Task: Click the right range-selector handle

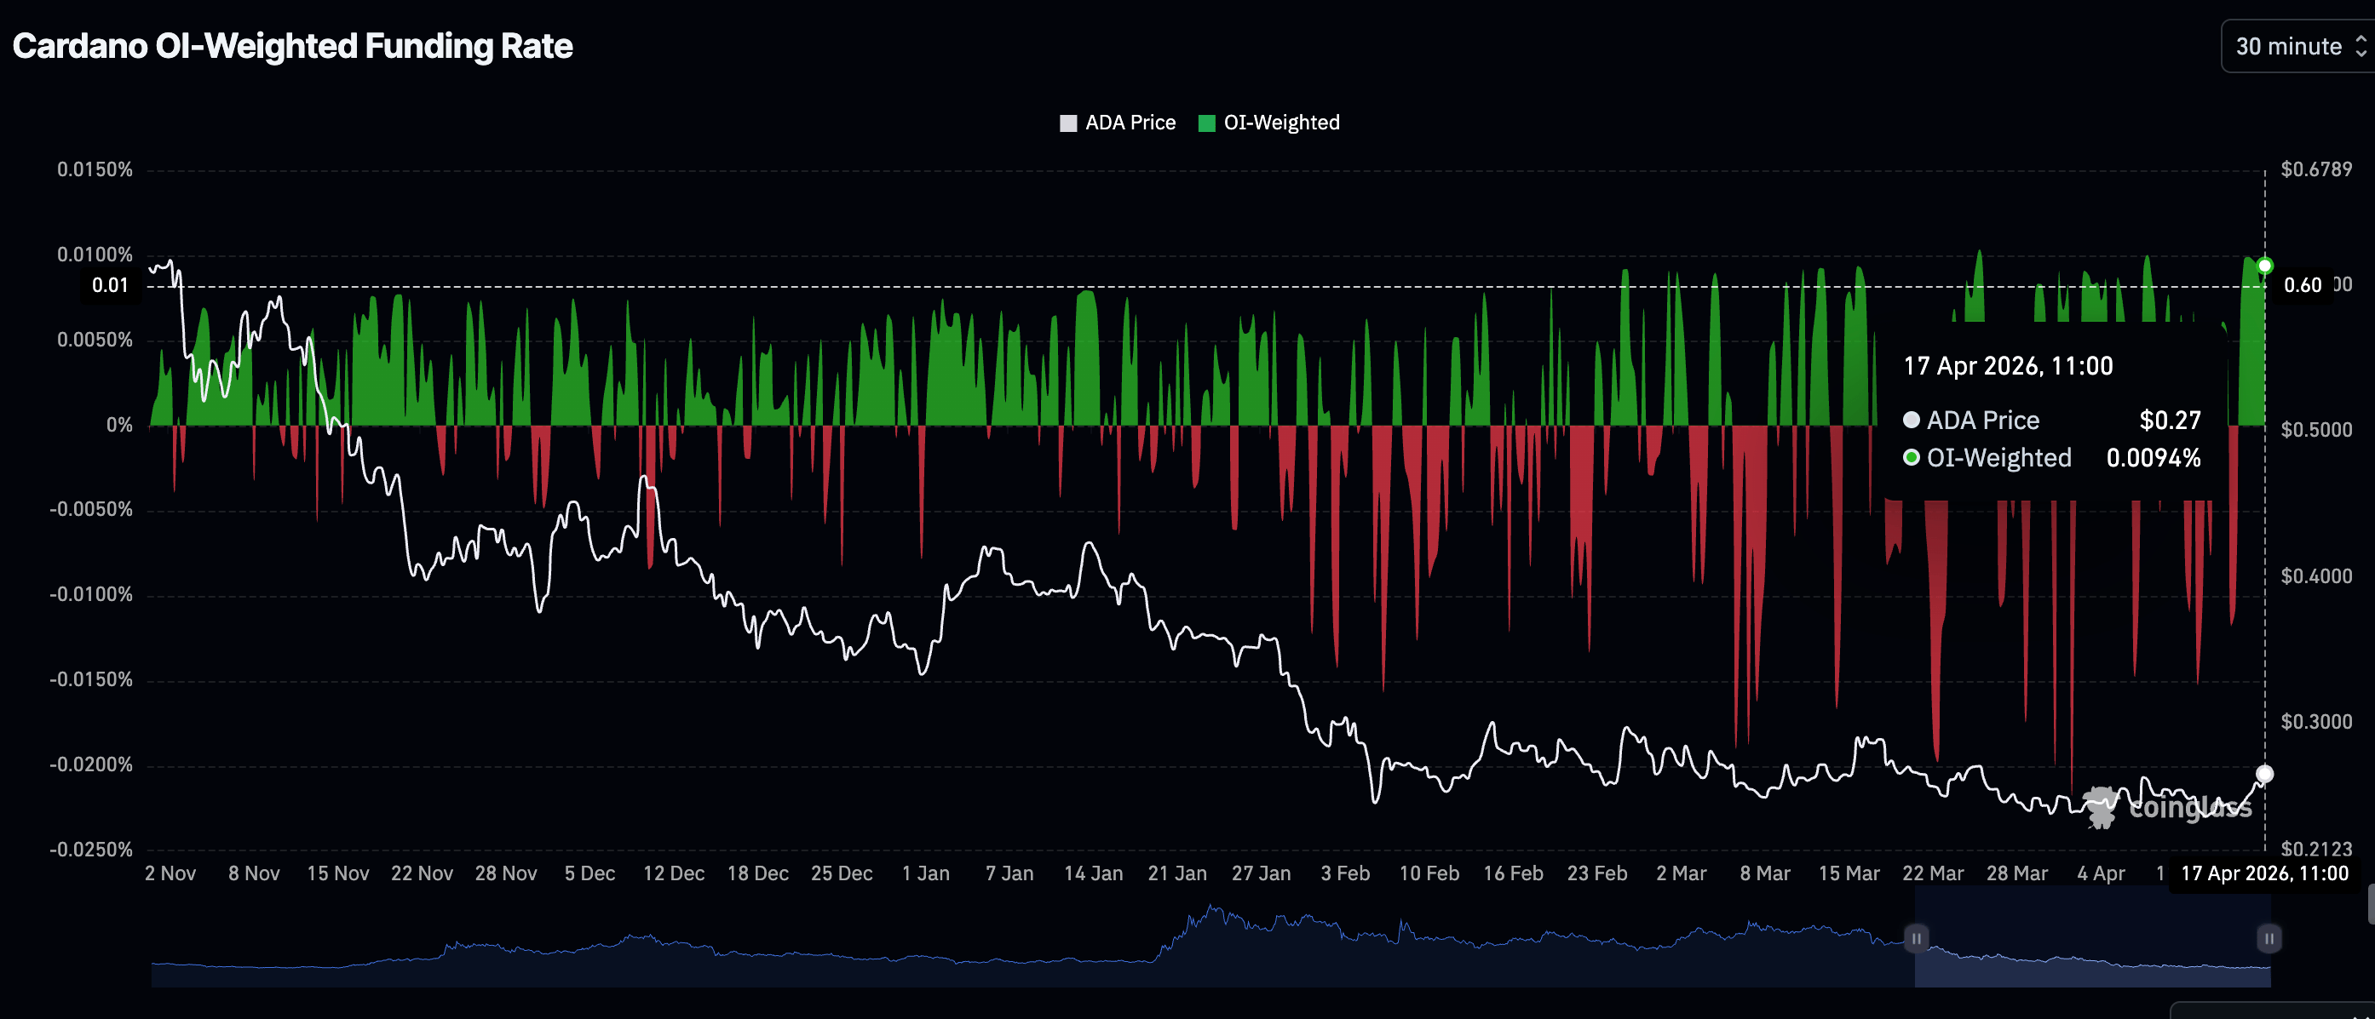Action: [2269, 938]
